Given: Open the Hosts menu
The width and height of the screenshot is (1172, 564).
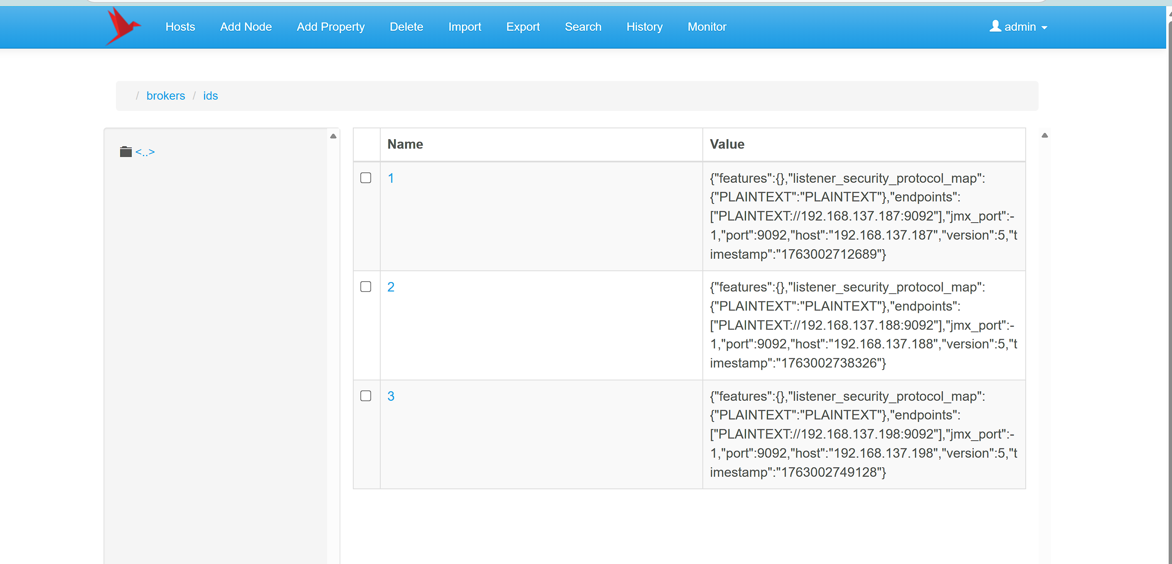Looking at the screenshot, I should coord(180,27).
